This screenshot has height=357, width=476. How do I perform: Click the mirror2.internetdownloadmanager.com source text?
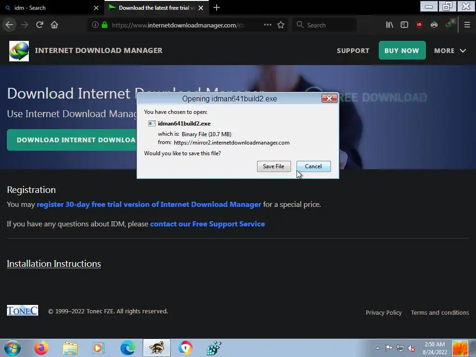231,143
